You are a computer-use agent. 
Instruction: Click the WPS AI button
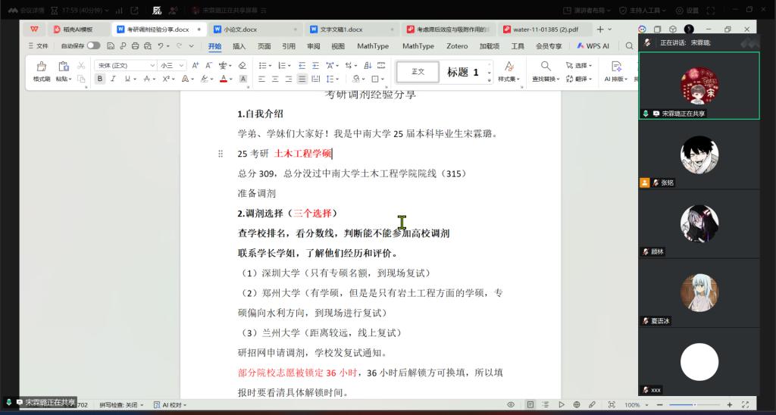click(x=592, y=46)
